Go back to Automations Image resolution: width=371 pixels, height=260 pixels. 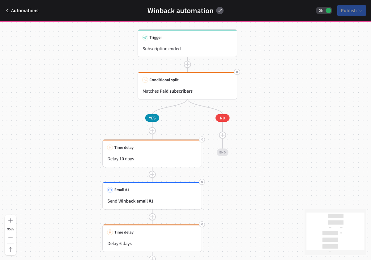click(22, 10)
